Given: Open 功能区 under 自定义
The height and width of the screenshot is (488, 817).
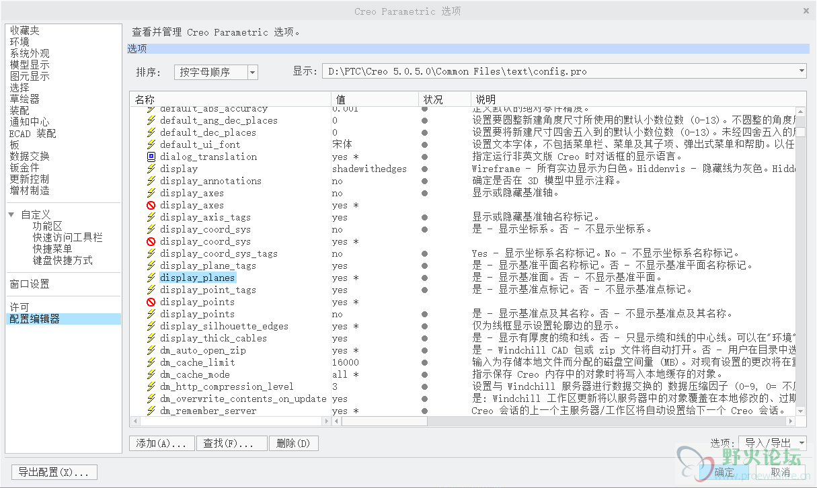Looking at the screenshot, I should tap(47, 227).
